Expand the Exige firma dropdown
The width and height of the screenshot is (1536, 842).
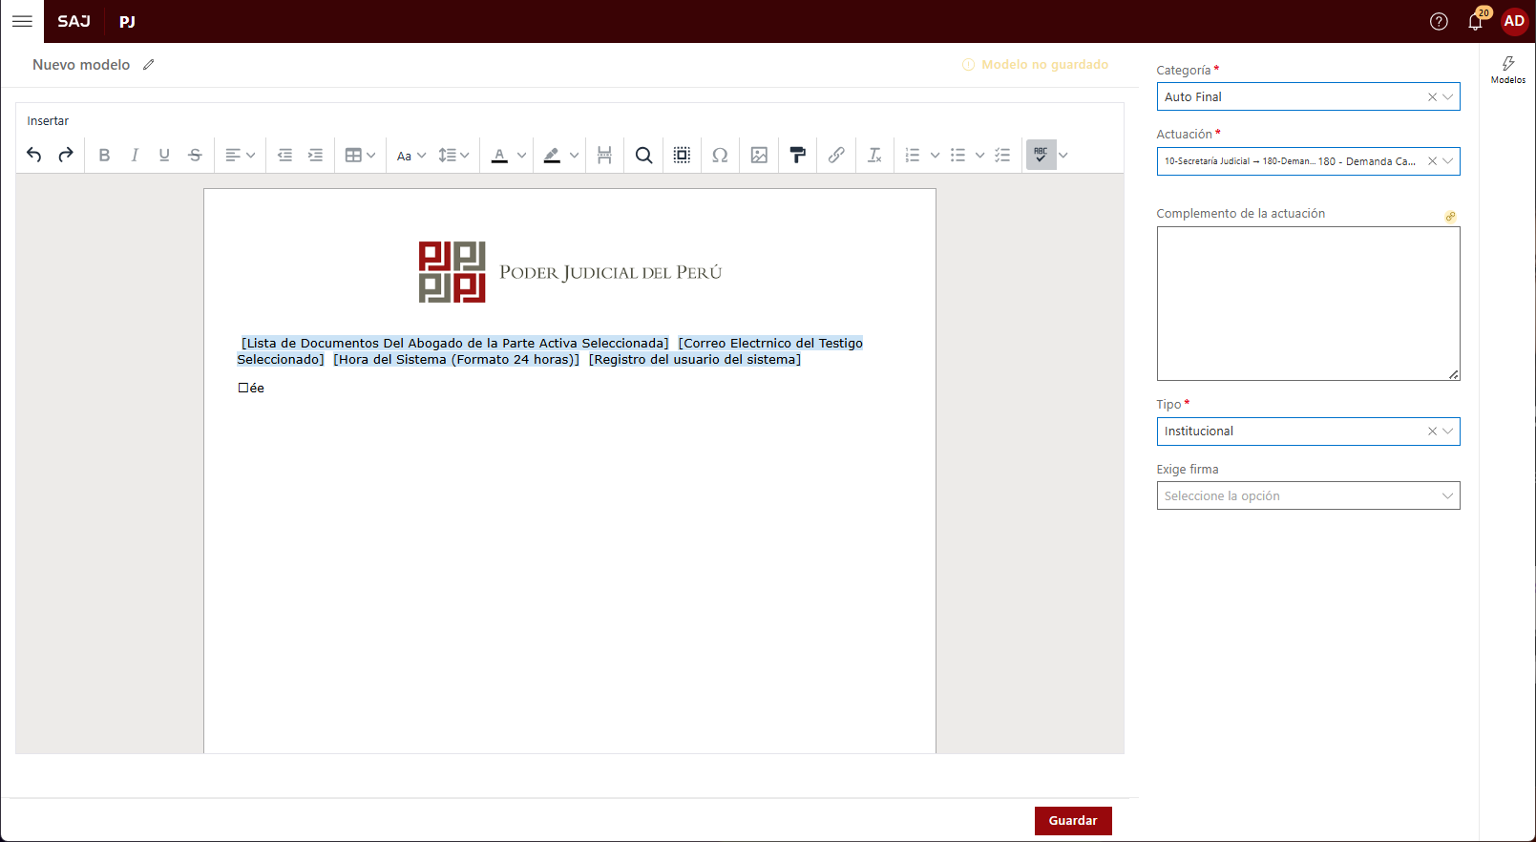click(x=1307, y=495)
